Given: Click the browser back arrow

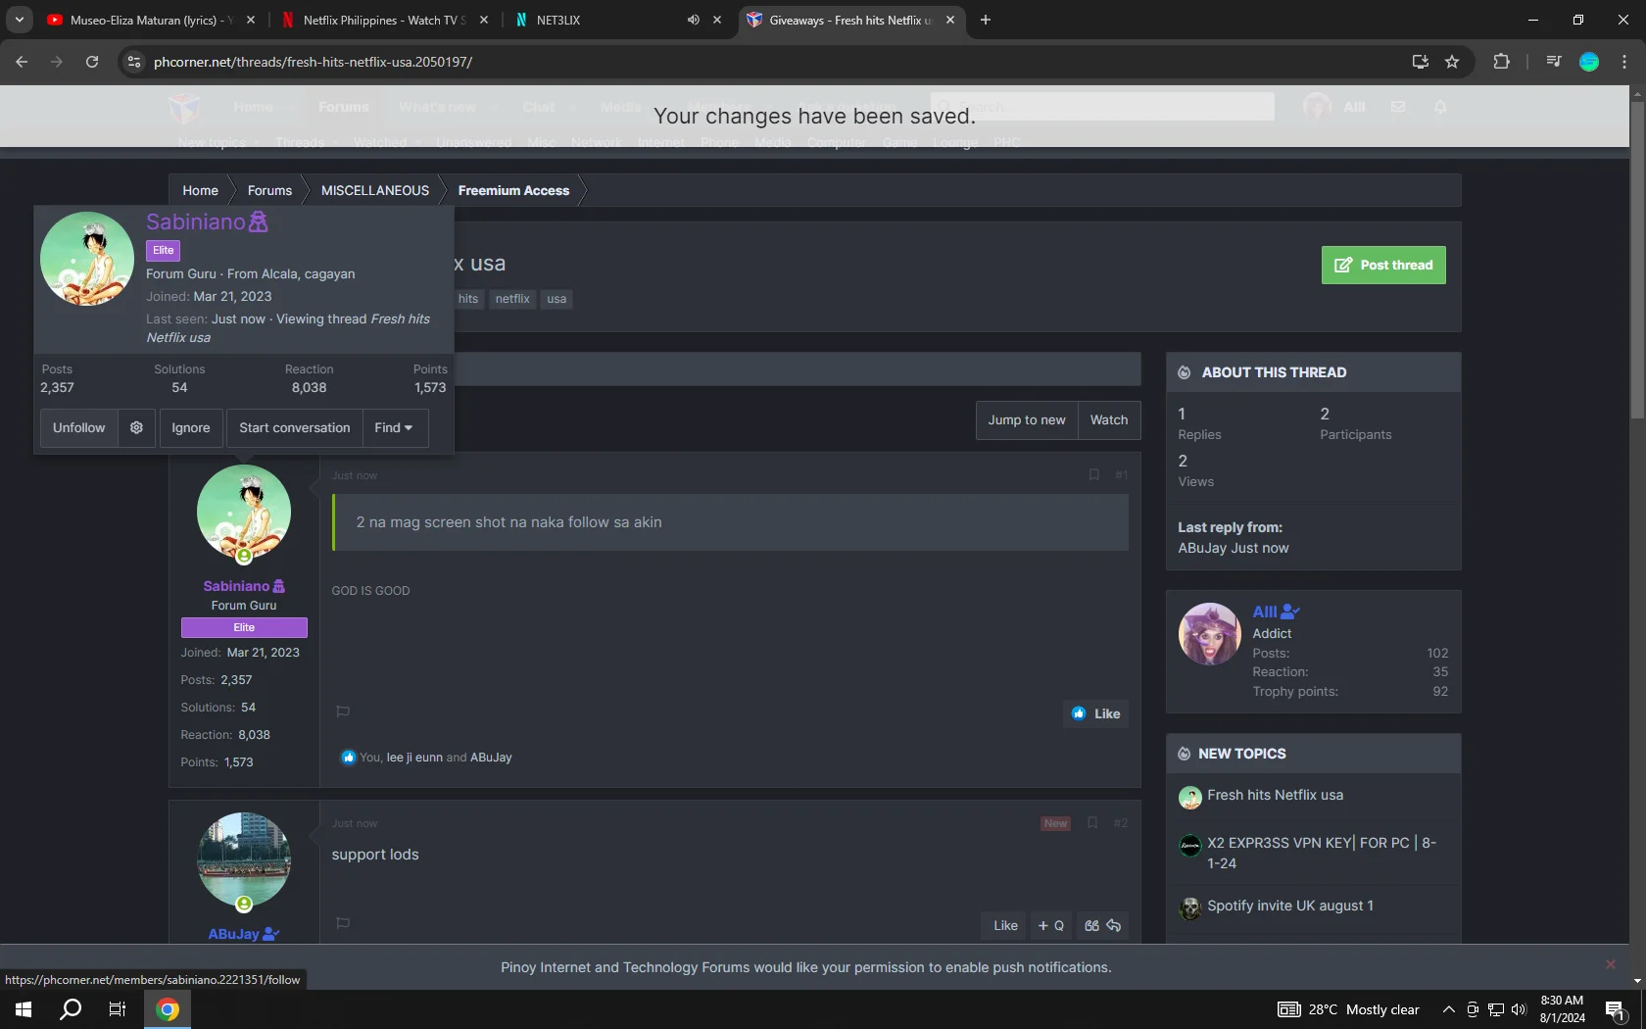Looking at the screenshot, I should 22,62.
